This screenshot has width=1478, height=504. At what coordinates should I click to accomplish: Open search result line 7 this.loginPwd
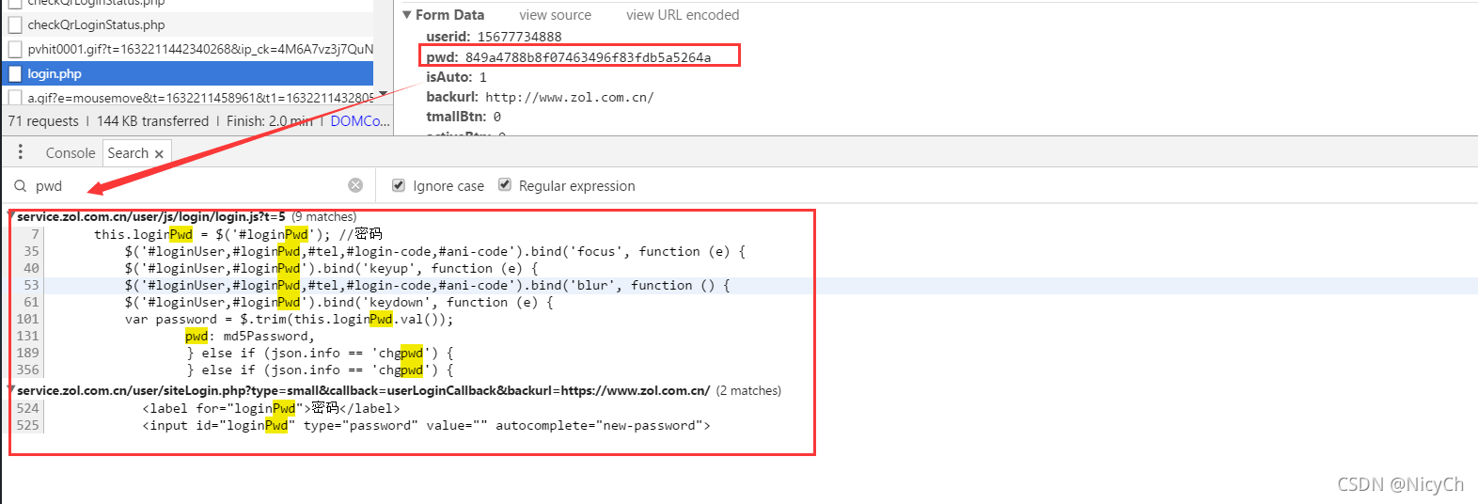coord(238,234)
